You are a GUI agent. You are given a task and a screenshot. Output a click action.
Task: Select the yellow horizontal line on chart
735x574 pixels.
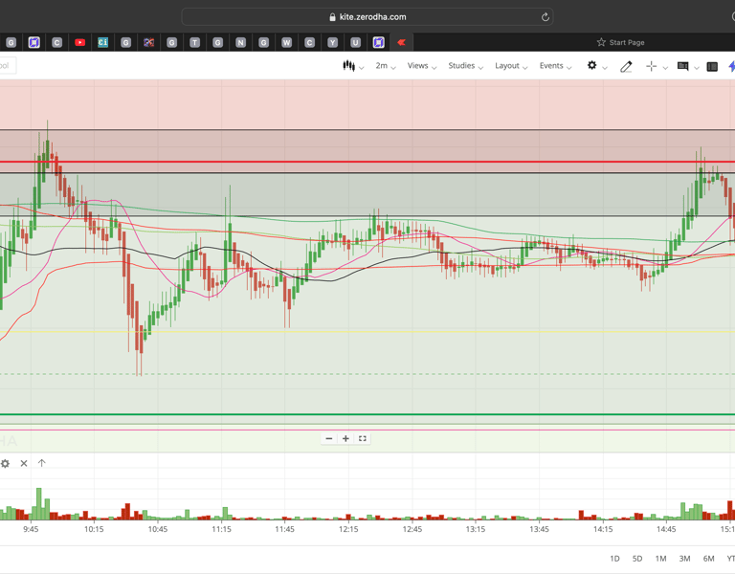click(x=367, y=332)
